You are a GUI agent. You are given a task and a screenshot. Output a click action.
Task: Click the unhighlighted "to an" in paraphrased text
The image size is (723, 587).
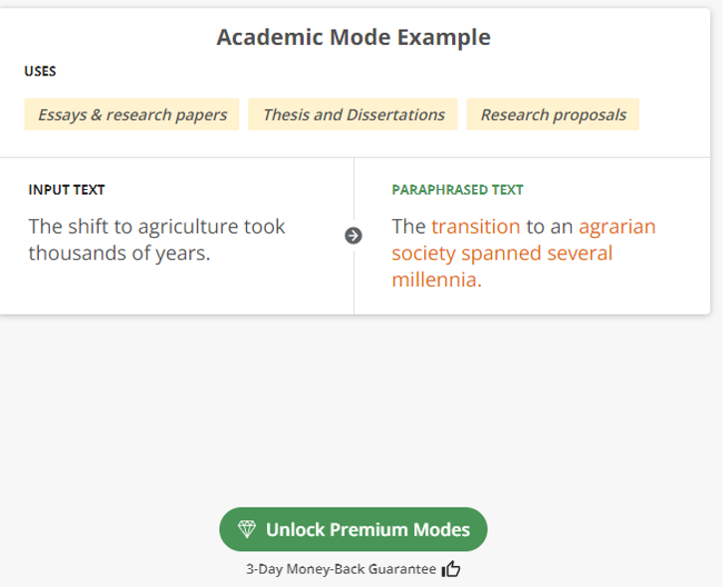pos(549,226)
